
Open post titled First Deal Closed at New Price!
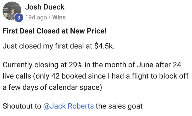click(x=55, y=31)
